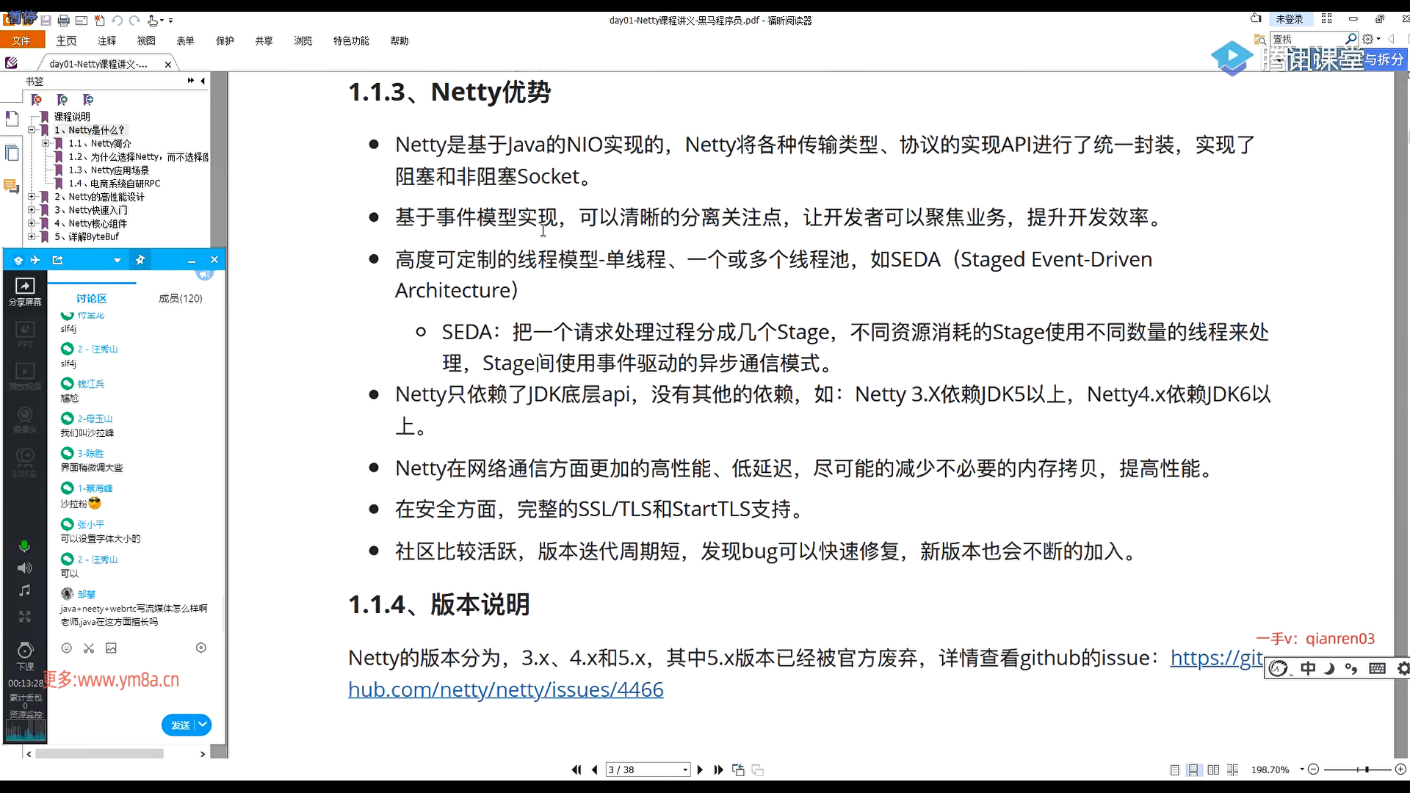Click the scissors screenshot icon in chat
Screen dimensions: 1410x793
click(89, 648)
